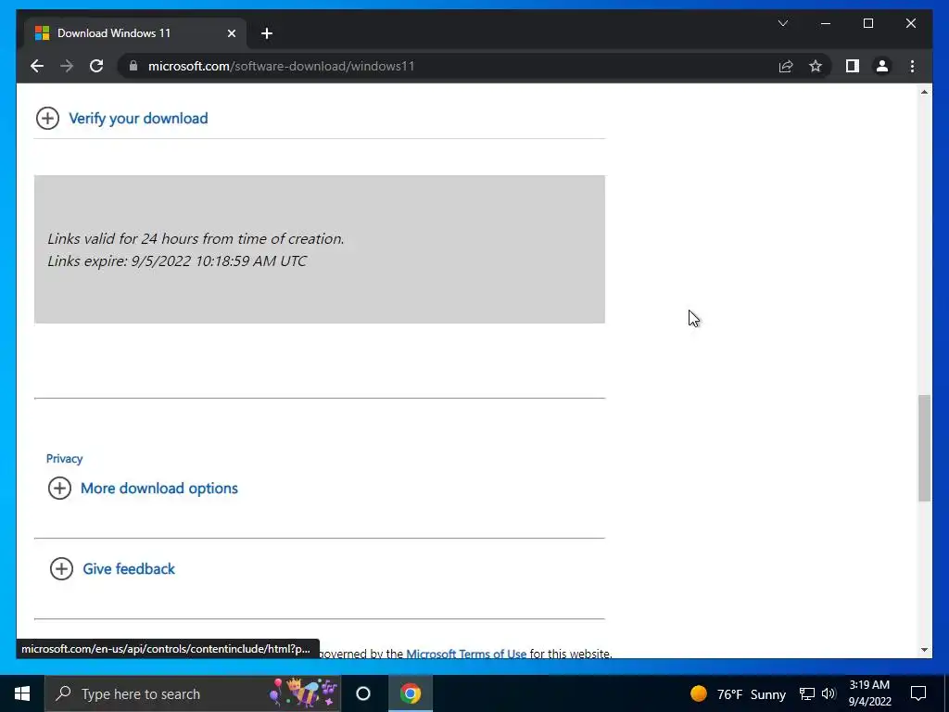Bookmark this page with the star
The height and width of the screenshot is (712, 949).
pos(816,66)
